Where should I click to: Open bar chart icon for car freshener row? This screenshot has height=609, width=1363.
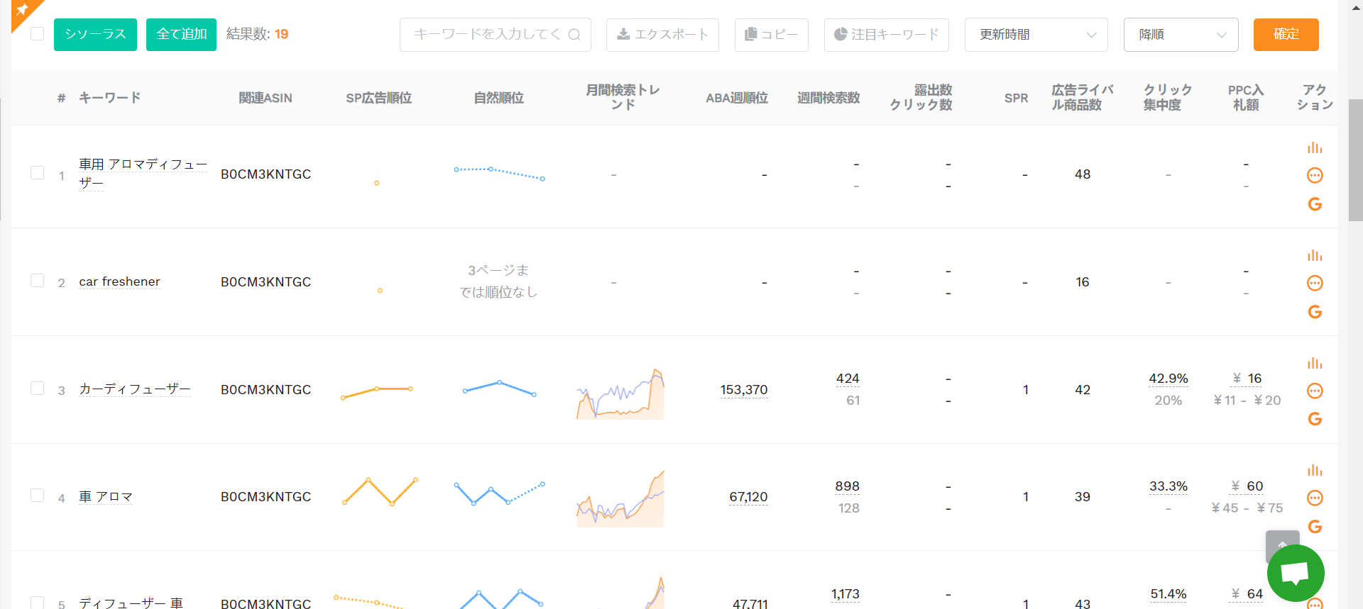coord(1315,255)
